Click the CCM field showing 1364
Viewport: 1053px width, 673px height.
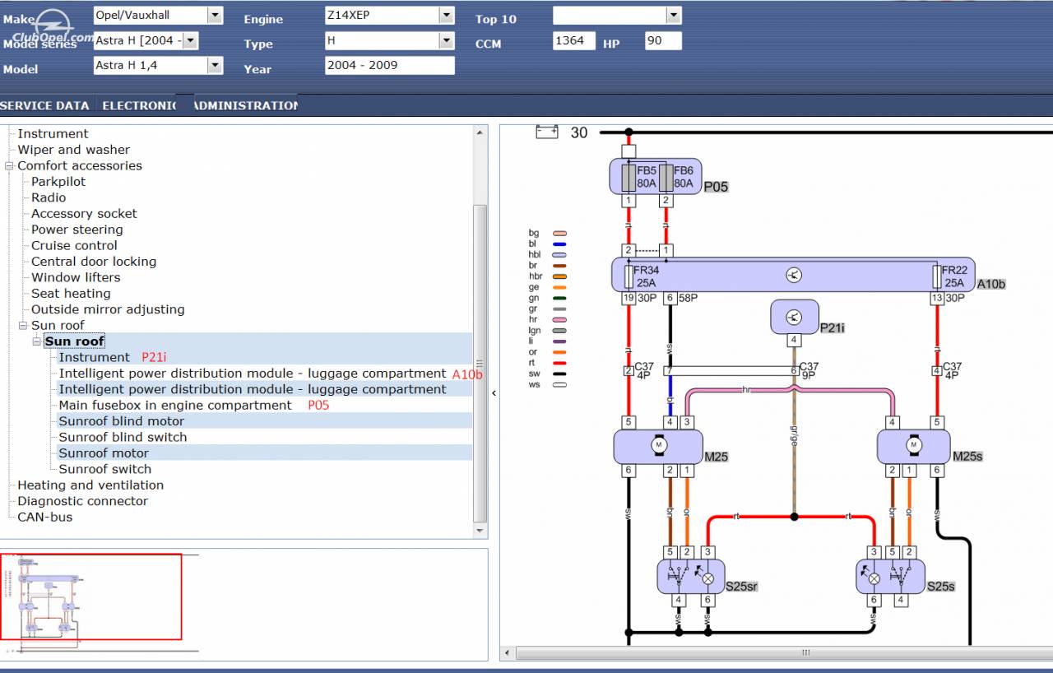click(574, 40)
